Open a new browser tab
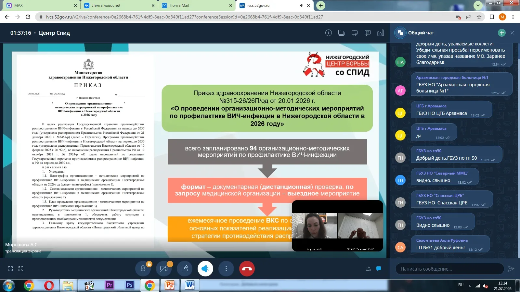 click(321, 6)
